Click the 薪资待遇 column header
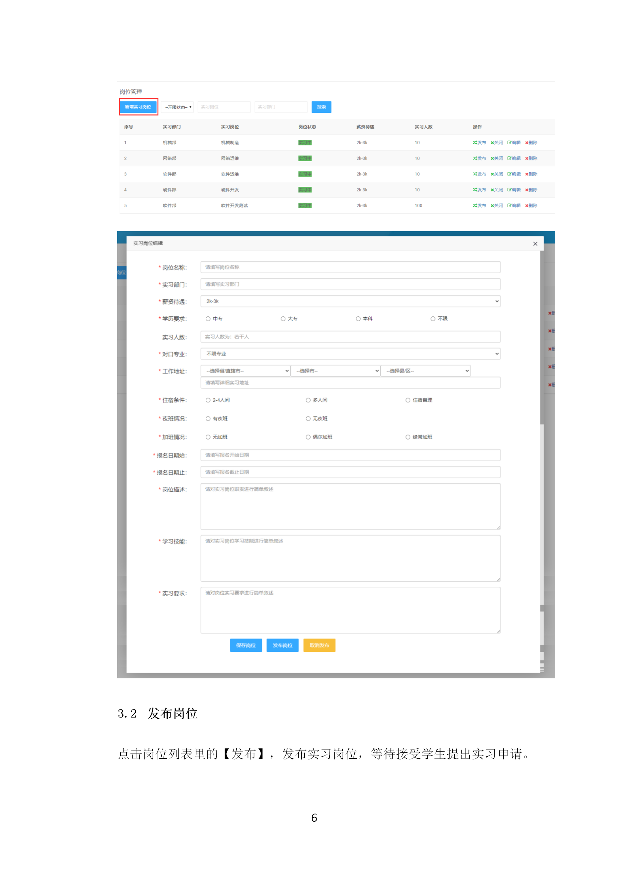Screen dimensions: 628x889 click(365, 127)
